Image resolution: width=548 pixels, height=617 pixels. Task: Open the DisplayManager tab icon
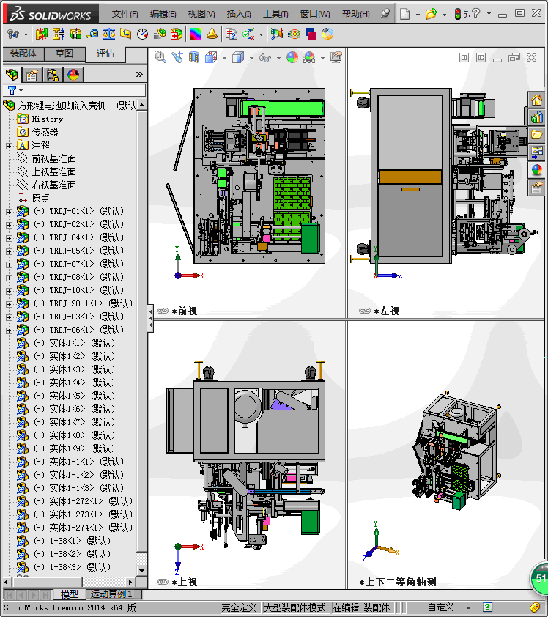point(73,75)
